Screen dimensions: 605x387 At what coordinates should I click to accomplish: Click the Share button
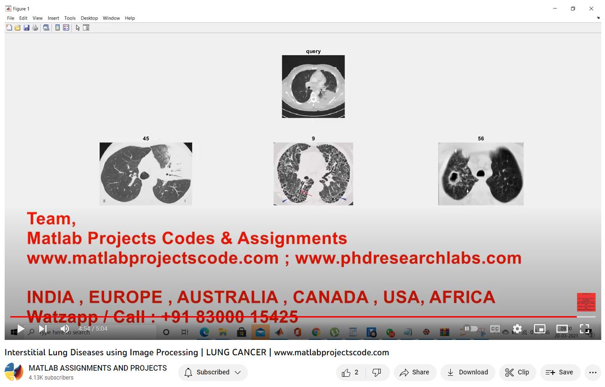(x=414, y=372)
